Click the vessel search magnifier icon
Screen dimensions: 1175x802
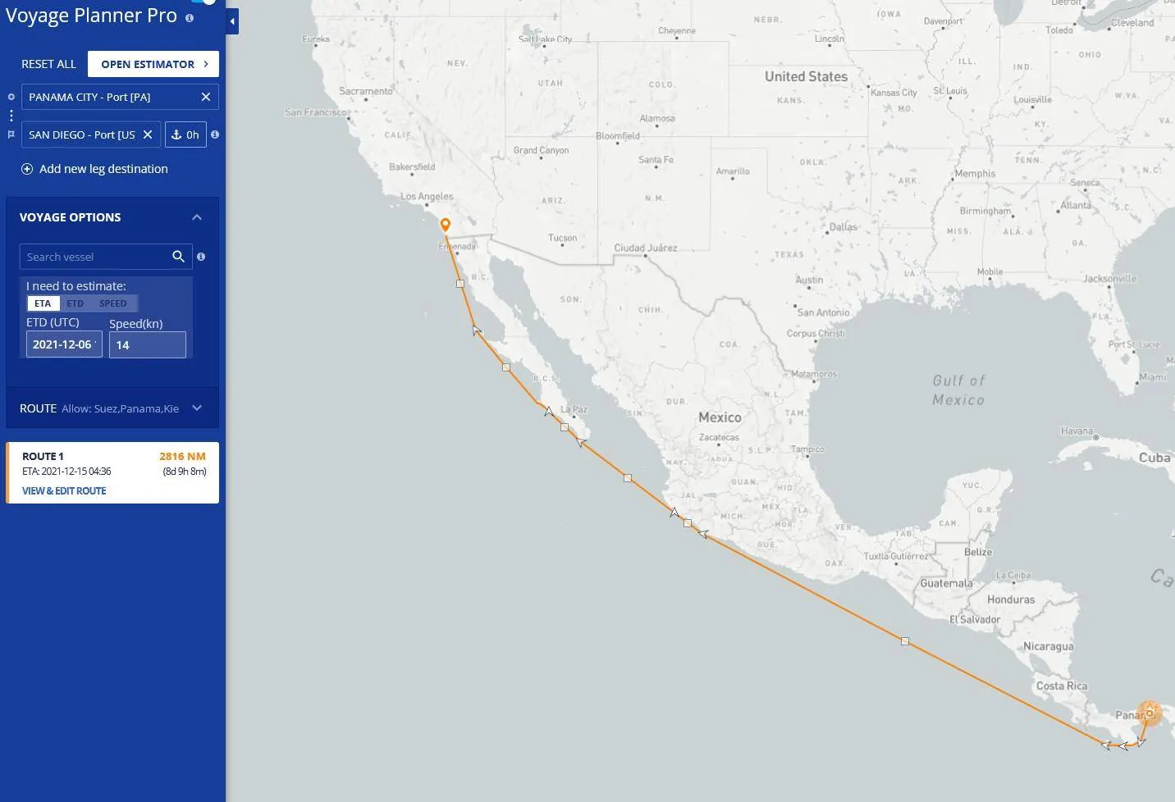tap(178, 257)
